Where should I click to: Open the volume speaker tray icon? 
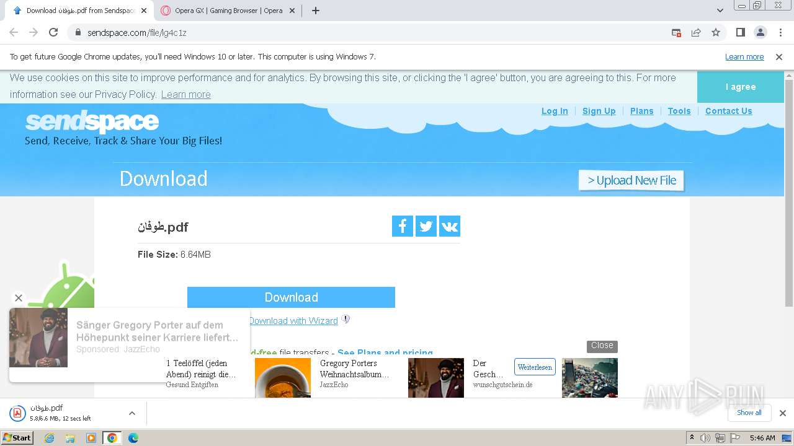coord(705,438)
